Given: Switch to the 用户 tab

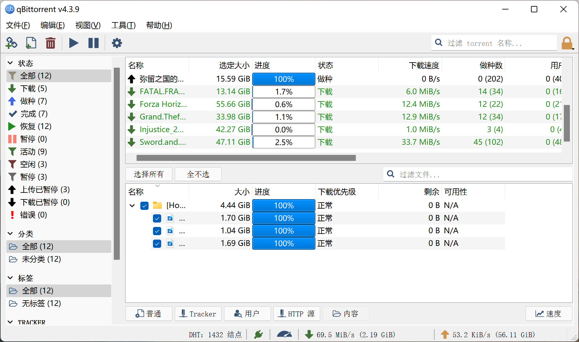Looking at the screenshot, I should (247, 314).
